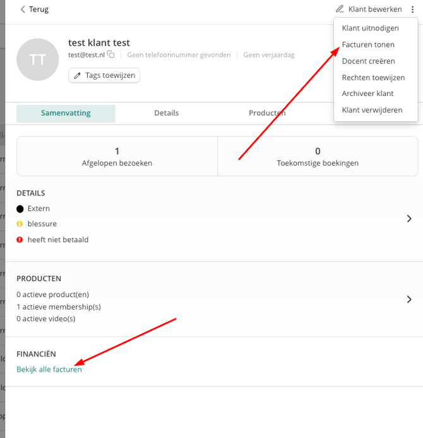Open the Bekijk alle facturen link
Viewport: 423px width, 438px height.
49,370
